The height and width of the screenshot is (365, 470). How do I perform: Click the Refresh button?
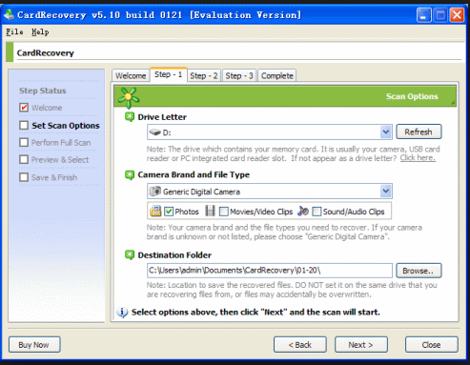[x=419, y=132]
